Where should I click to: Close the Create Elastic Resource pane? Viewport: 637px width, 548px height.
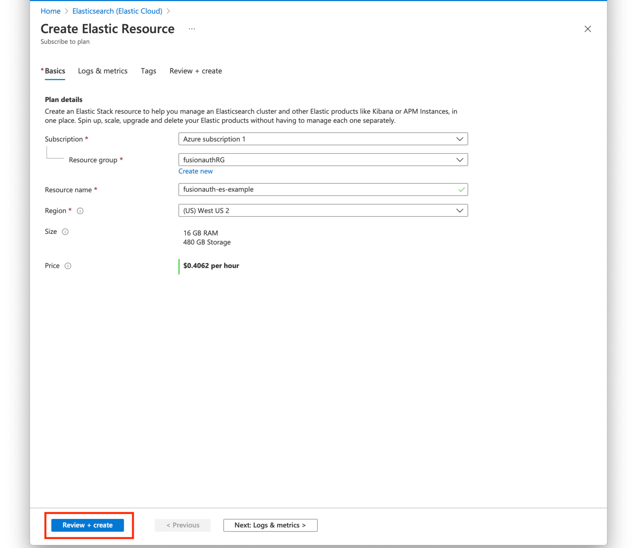(x=588, y=29)
